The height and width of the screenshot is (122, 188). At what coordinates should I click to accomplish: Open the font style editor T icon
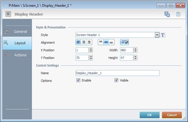pyautogui.click(x=163, y=35)
